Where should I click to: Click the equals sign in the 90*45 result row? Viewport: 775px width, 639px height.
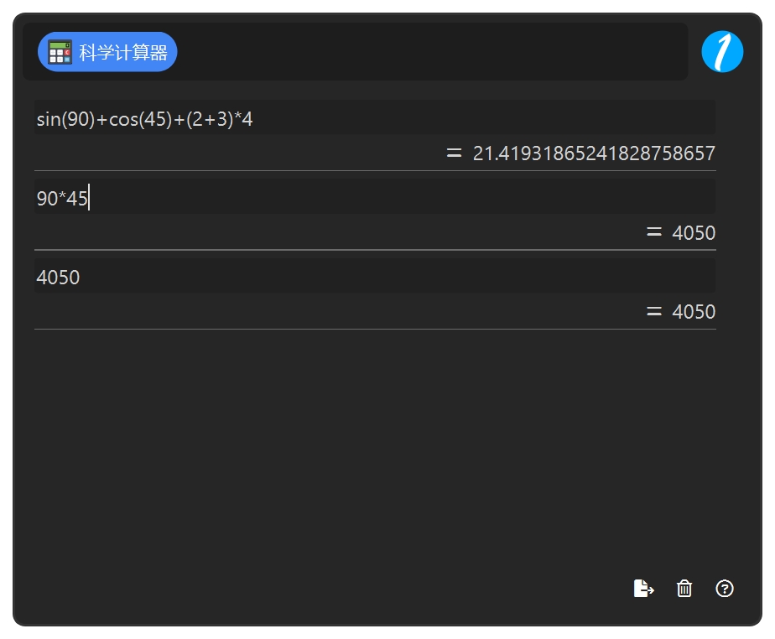654,233
